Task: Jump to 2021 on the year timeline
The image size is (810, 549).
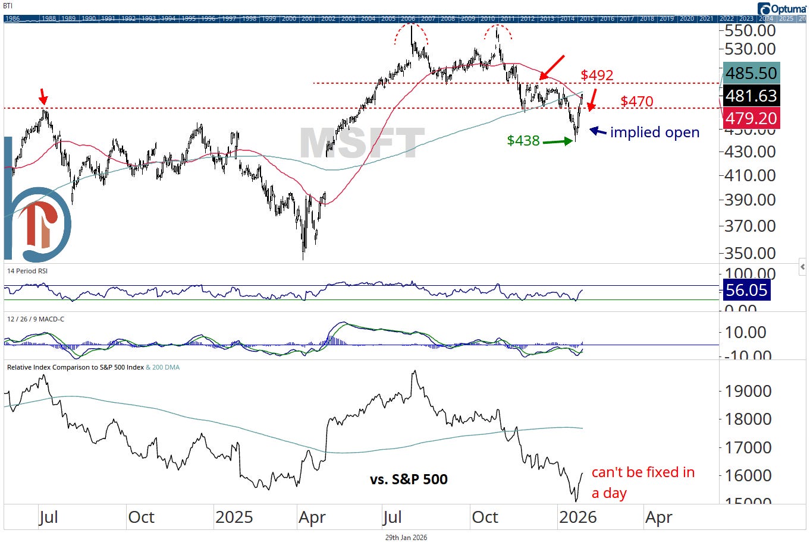Action: coord(706,18)
